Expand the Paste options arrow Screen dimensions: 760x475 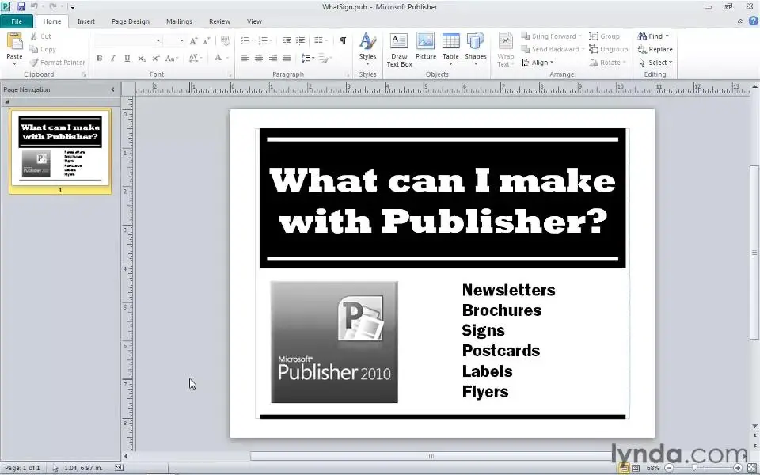click(14, 64)
